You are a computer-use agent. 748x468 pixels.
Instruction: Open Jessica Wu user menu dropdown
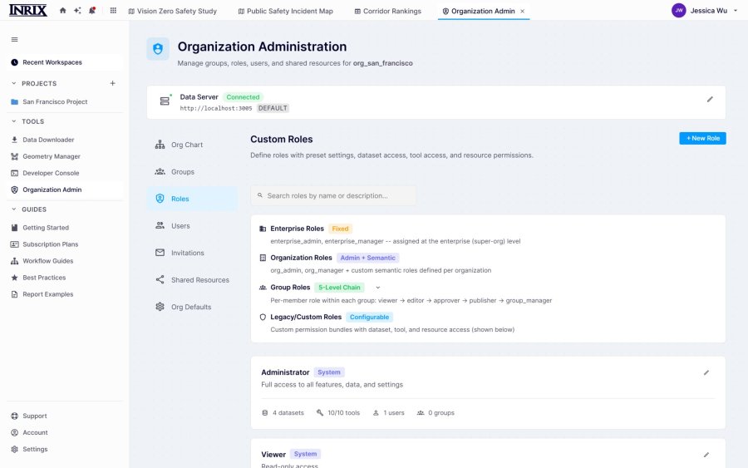pyautogui.click(x=736, y=11)
